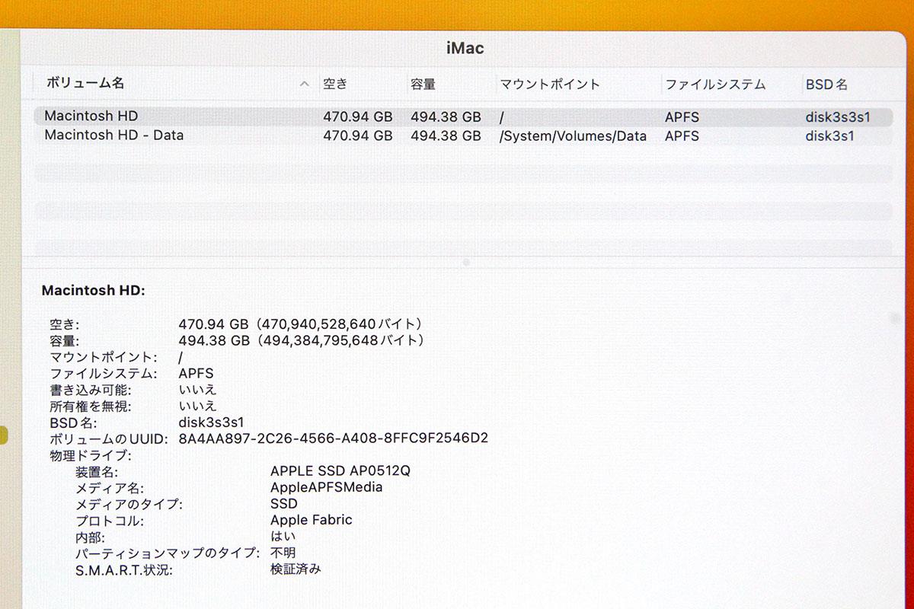Sort by the 容量 (capacity) column
Screen dimensions: 914x609
click(x=422, y=84)
